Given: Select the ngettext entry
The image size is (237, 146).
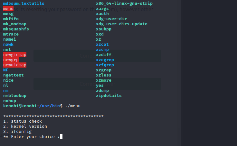Looking at the screenshot, I should pyautogui.click(x=14, y=75).
